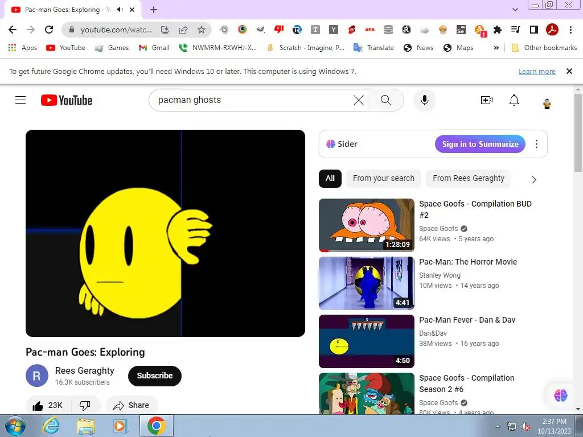Image resolution: width=583 pixels, height=437 pixels.
Task: Click the address bar URL
Action: 116,30
